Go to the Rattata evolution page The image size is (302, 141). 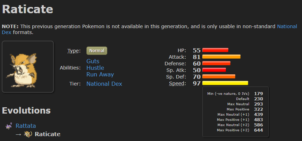pyautogui.click(x=26, y=126)
